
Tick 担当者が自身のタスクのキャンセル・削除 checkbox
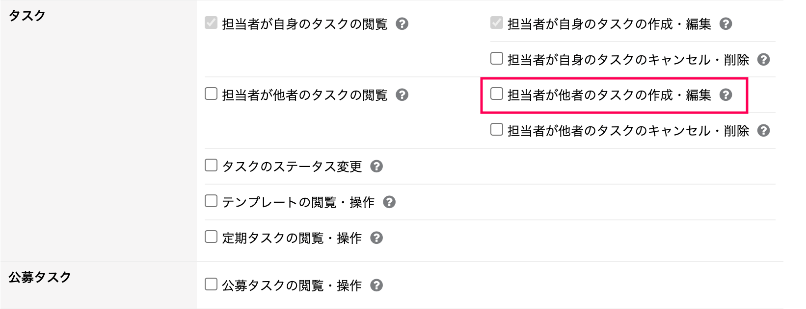(x=497, y=58)
